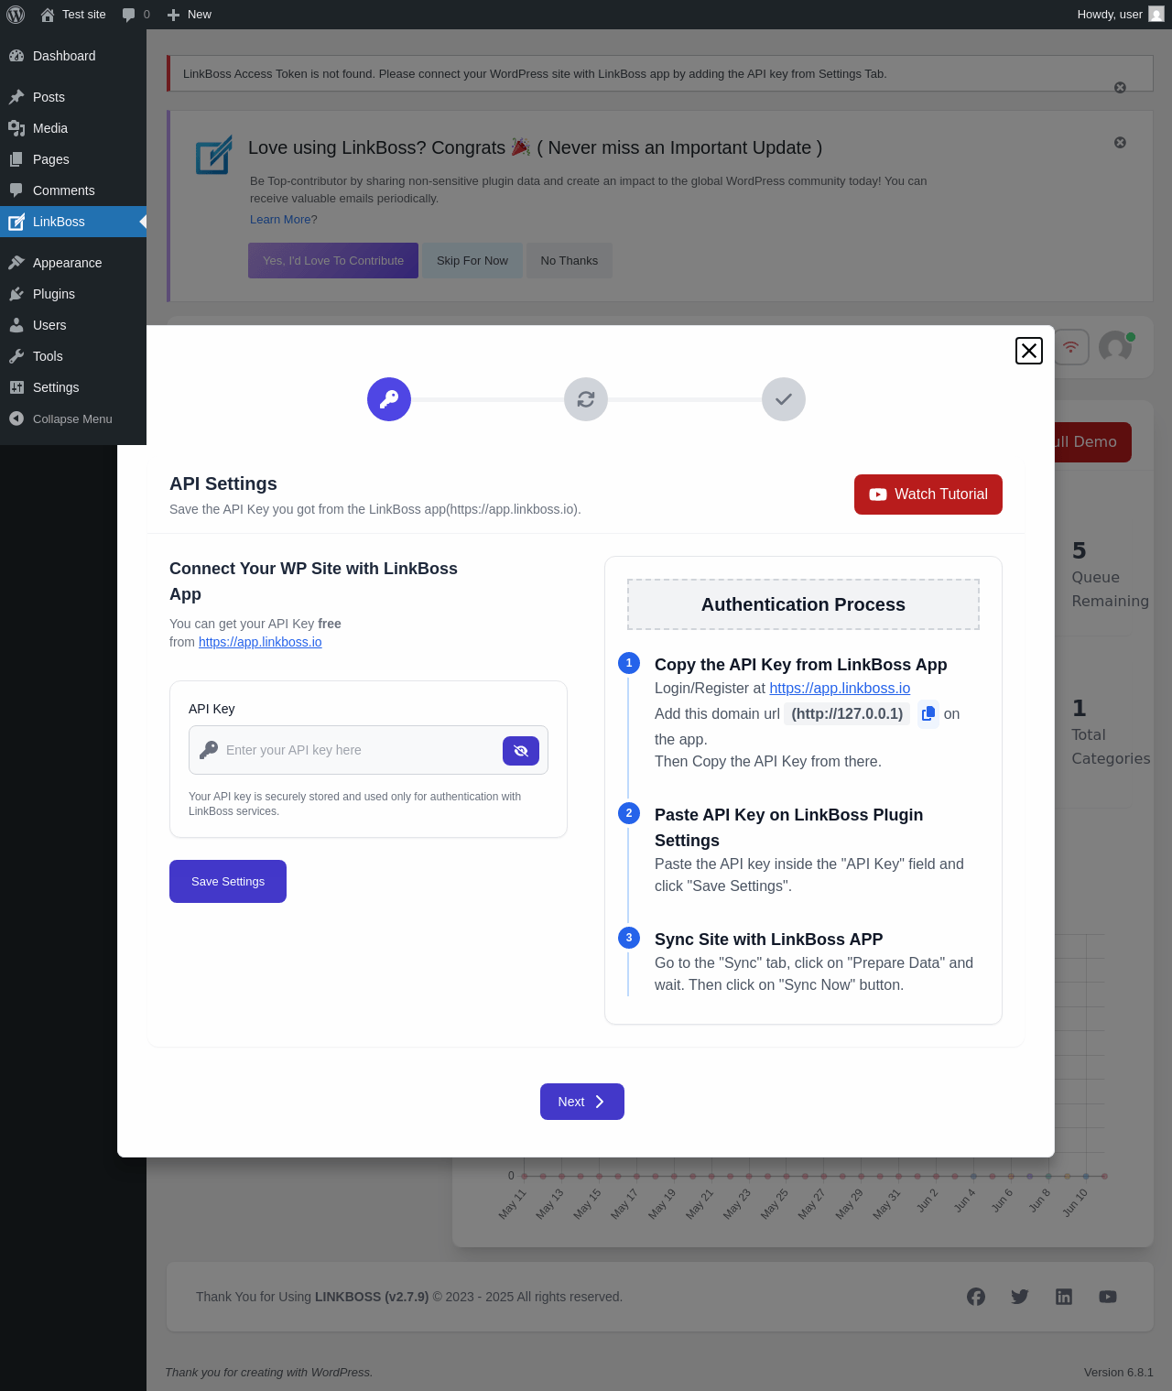The width and height of the screenshot is (1172, 1391).
Task: Open Users menu item
Action: [x=73, y=325]
